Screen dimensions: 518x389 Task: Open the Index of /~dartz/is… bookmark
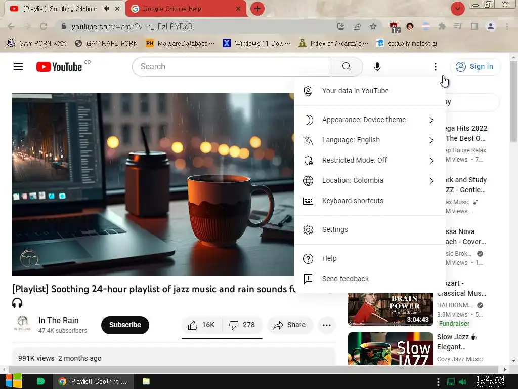[333, 44]
